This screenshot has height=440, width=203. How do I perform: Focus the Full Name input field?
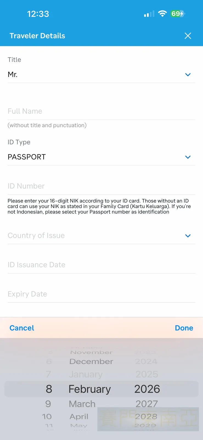pyautogui.click(x=101, y=111)
